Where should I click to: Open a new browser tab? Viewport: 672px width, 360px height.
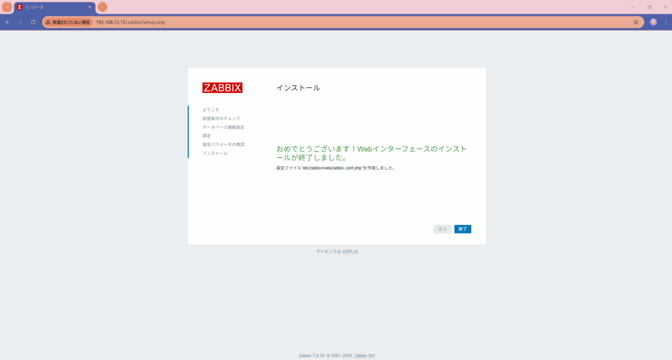(102, 7)
